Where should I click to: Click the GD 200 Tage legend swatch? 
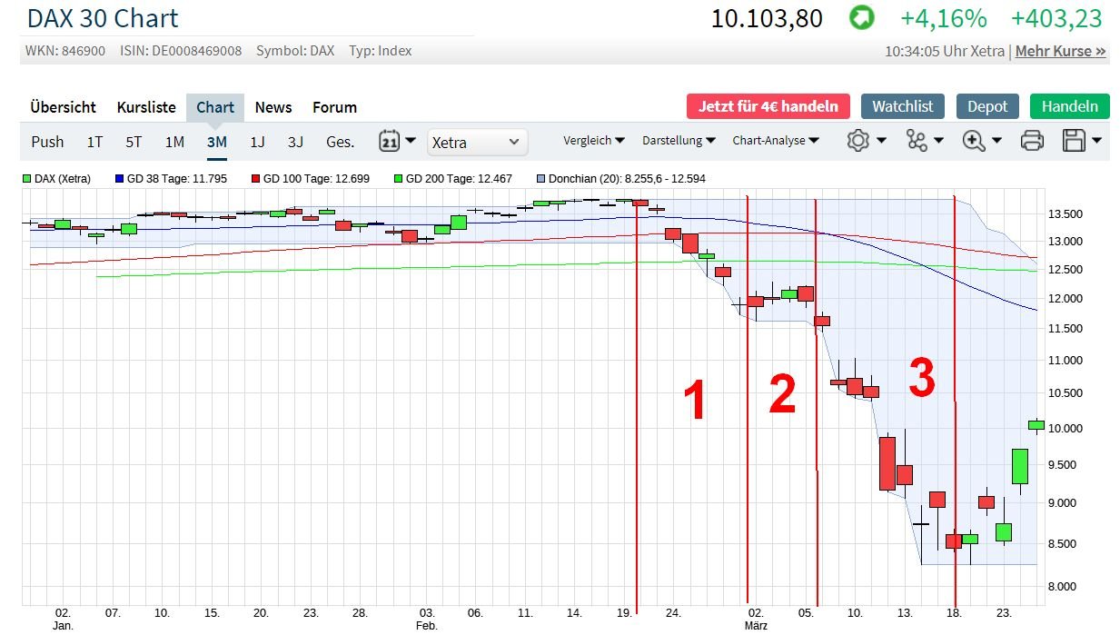pyautogui.click(x=399, y=179)
